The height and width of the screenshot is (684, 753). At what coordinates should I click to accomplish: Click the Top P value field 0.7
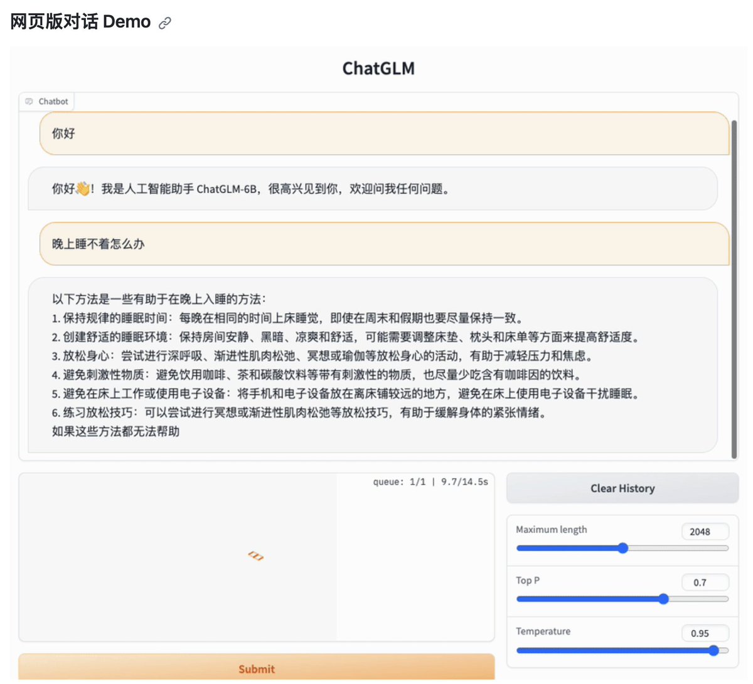[705, 582]
